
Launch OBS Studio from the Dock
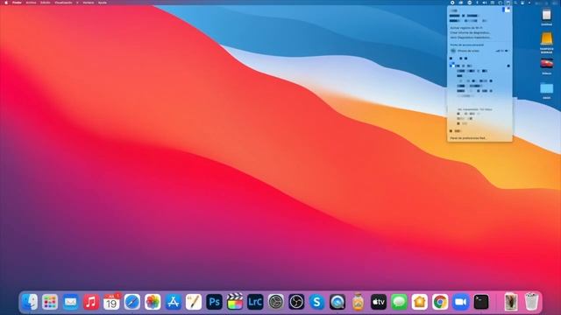pos(296,302)
